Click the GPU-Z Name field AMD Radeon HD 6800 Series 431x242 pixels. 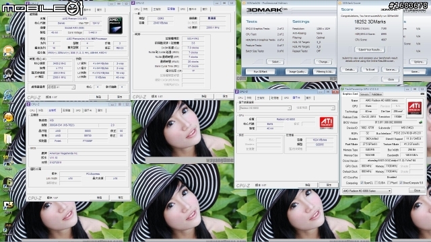pyautogui.click(x=382, y=100)
